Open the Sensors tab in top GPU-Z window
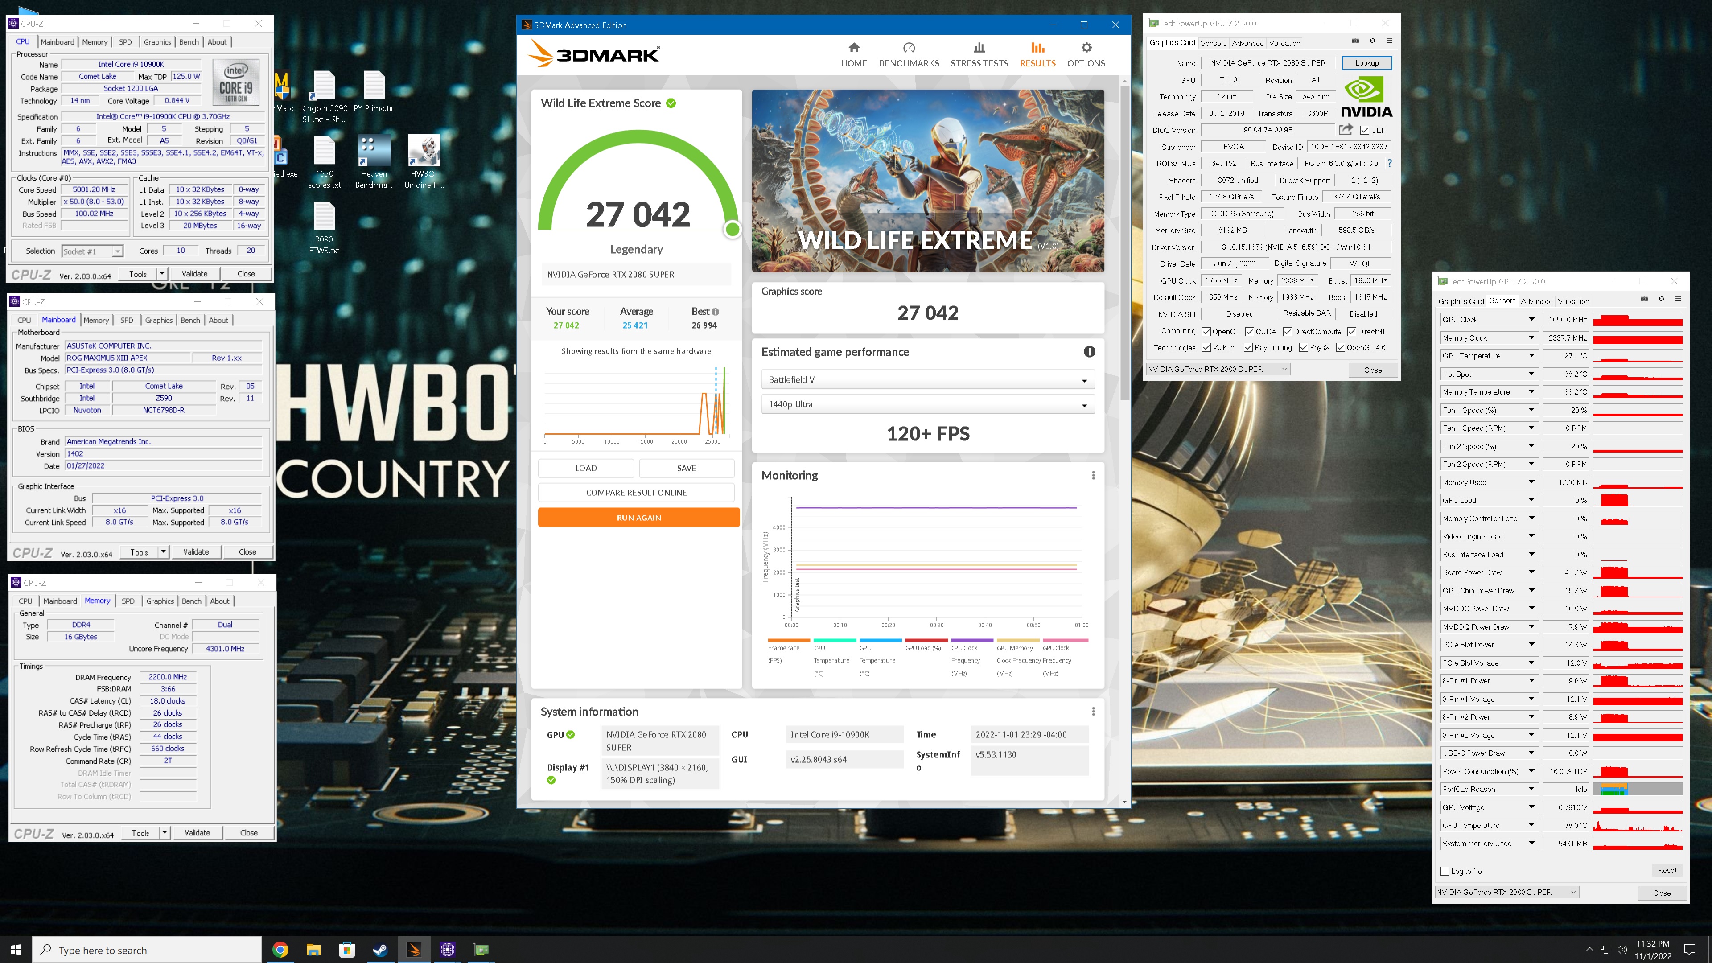1712x963 pixels. coord(1213,43)
